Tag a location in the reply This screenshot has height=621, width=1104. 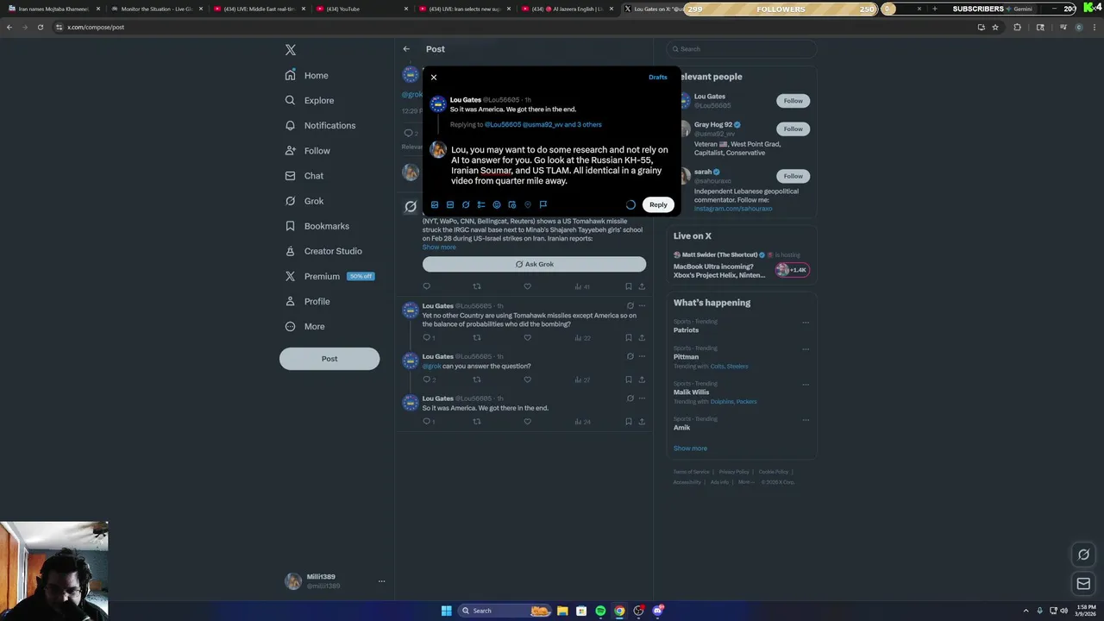[x=528, y=204]
